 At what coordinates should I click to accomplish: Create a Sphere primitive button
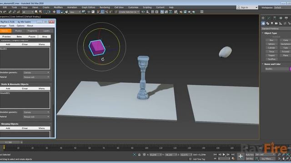pyautogui.click(x=271, y=44)
